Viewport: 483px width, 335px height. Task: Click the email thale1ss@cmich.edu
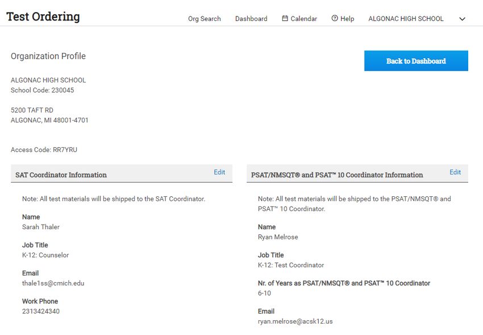pyautogui.click(x=53, y=283)
